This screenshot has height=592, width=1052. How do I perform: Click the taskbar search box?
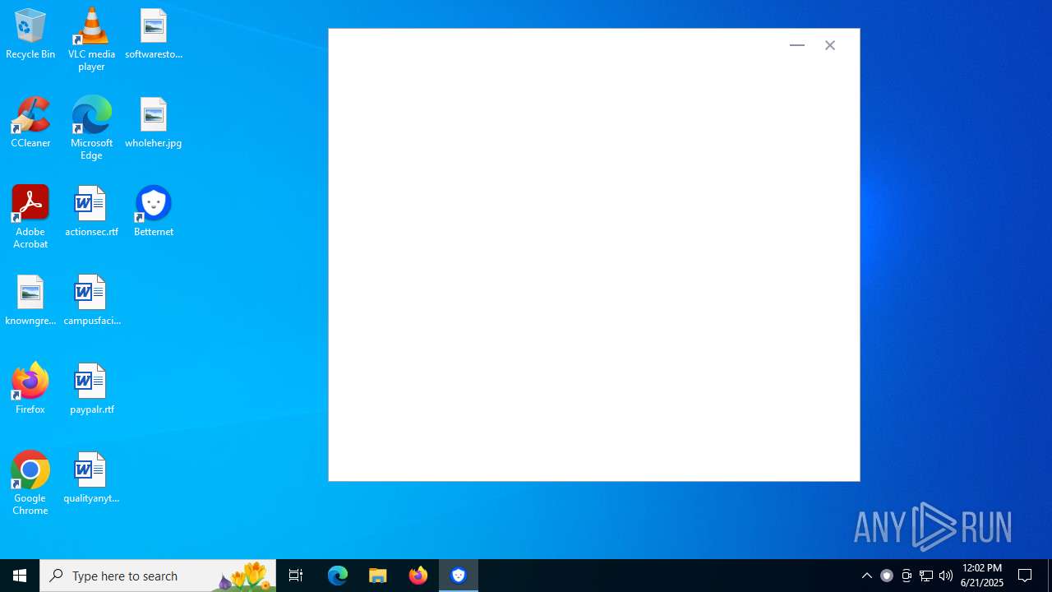pyautogui.click(x=158, y=576)
